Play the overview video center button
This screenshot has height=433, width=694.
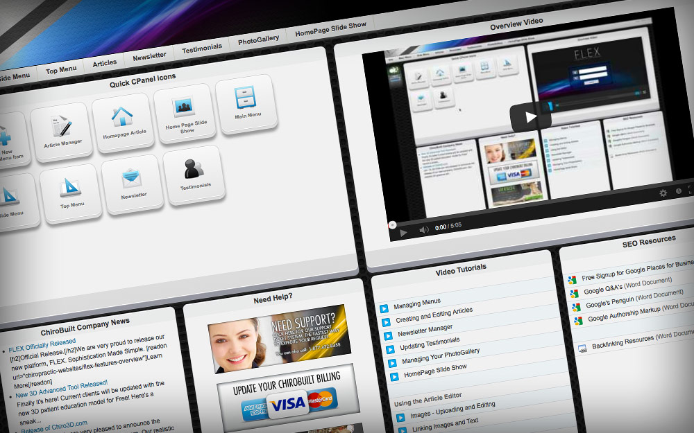[531, 116]
